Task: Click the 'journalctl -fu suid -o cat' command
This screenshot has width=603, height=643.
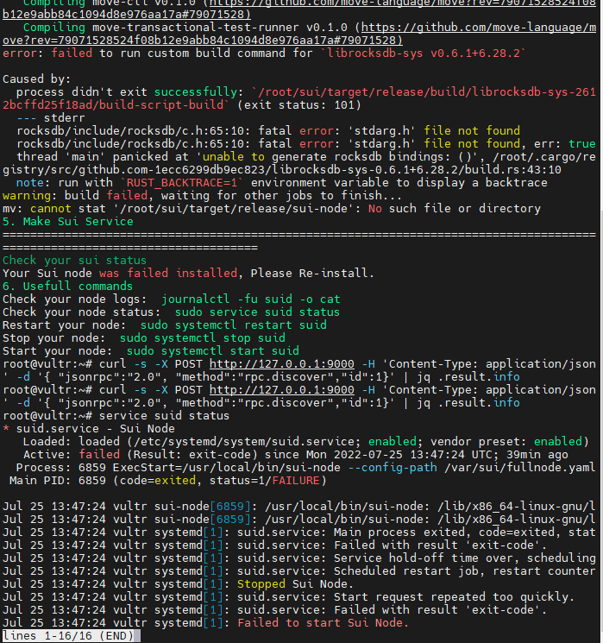Action: click(250, 299)
